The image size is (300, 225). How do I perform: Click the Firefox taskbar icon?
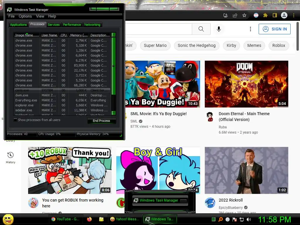[89, 219]
